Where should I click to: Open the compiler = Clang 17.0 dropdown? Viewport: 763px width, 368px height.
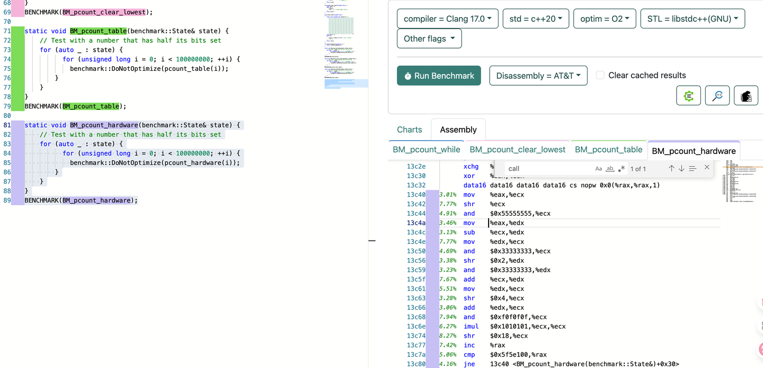(447, 19)
